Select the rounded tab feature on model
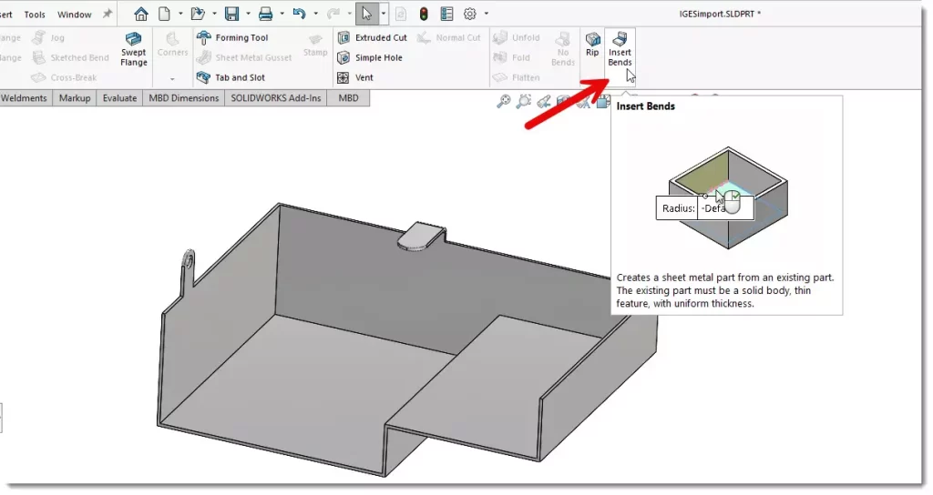933x495 pixels. pos(421,236)
